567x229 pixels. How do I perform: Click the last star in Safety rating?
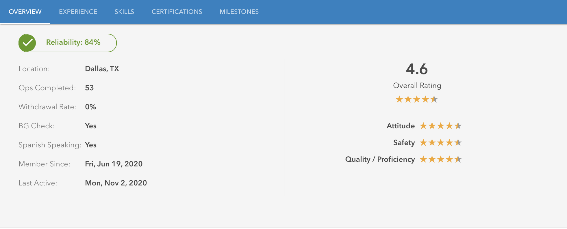pos(458,143)
